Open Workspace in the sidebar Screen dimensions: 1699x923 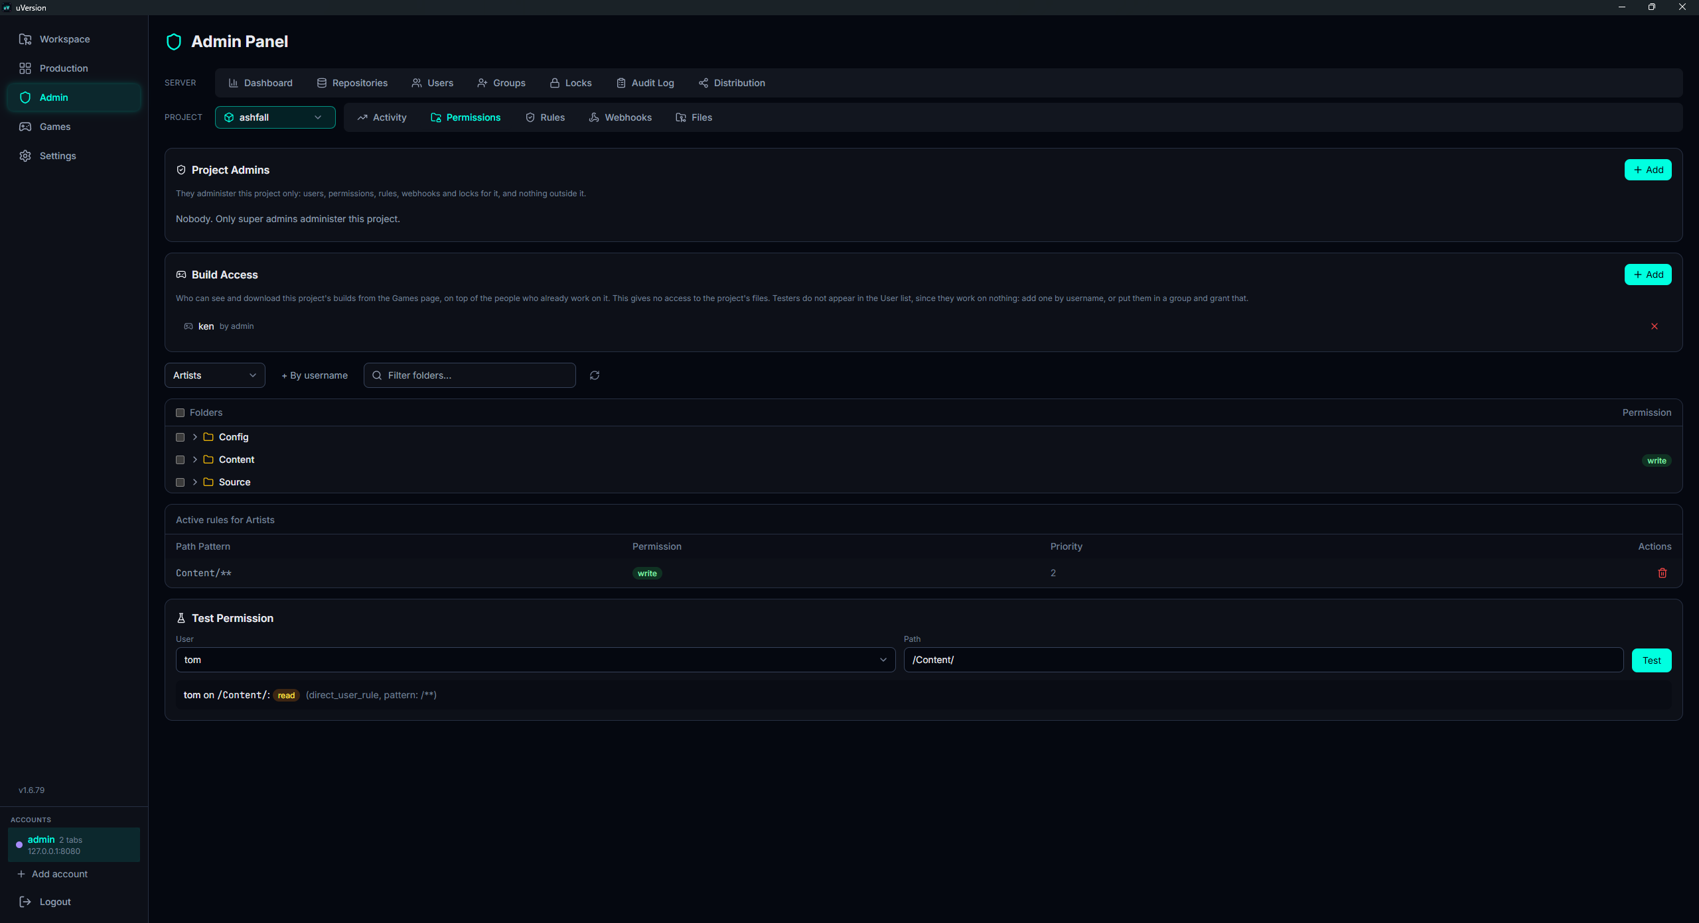point(74,39)
